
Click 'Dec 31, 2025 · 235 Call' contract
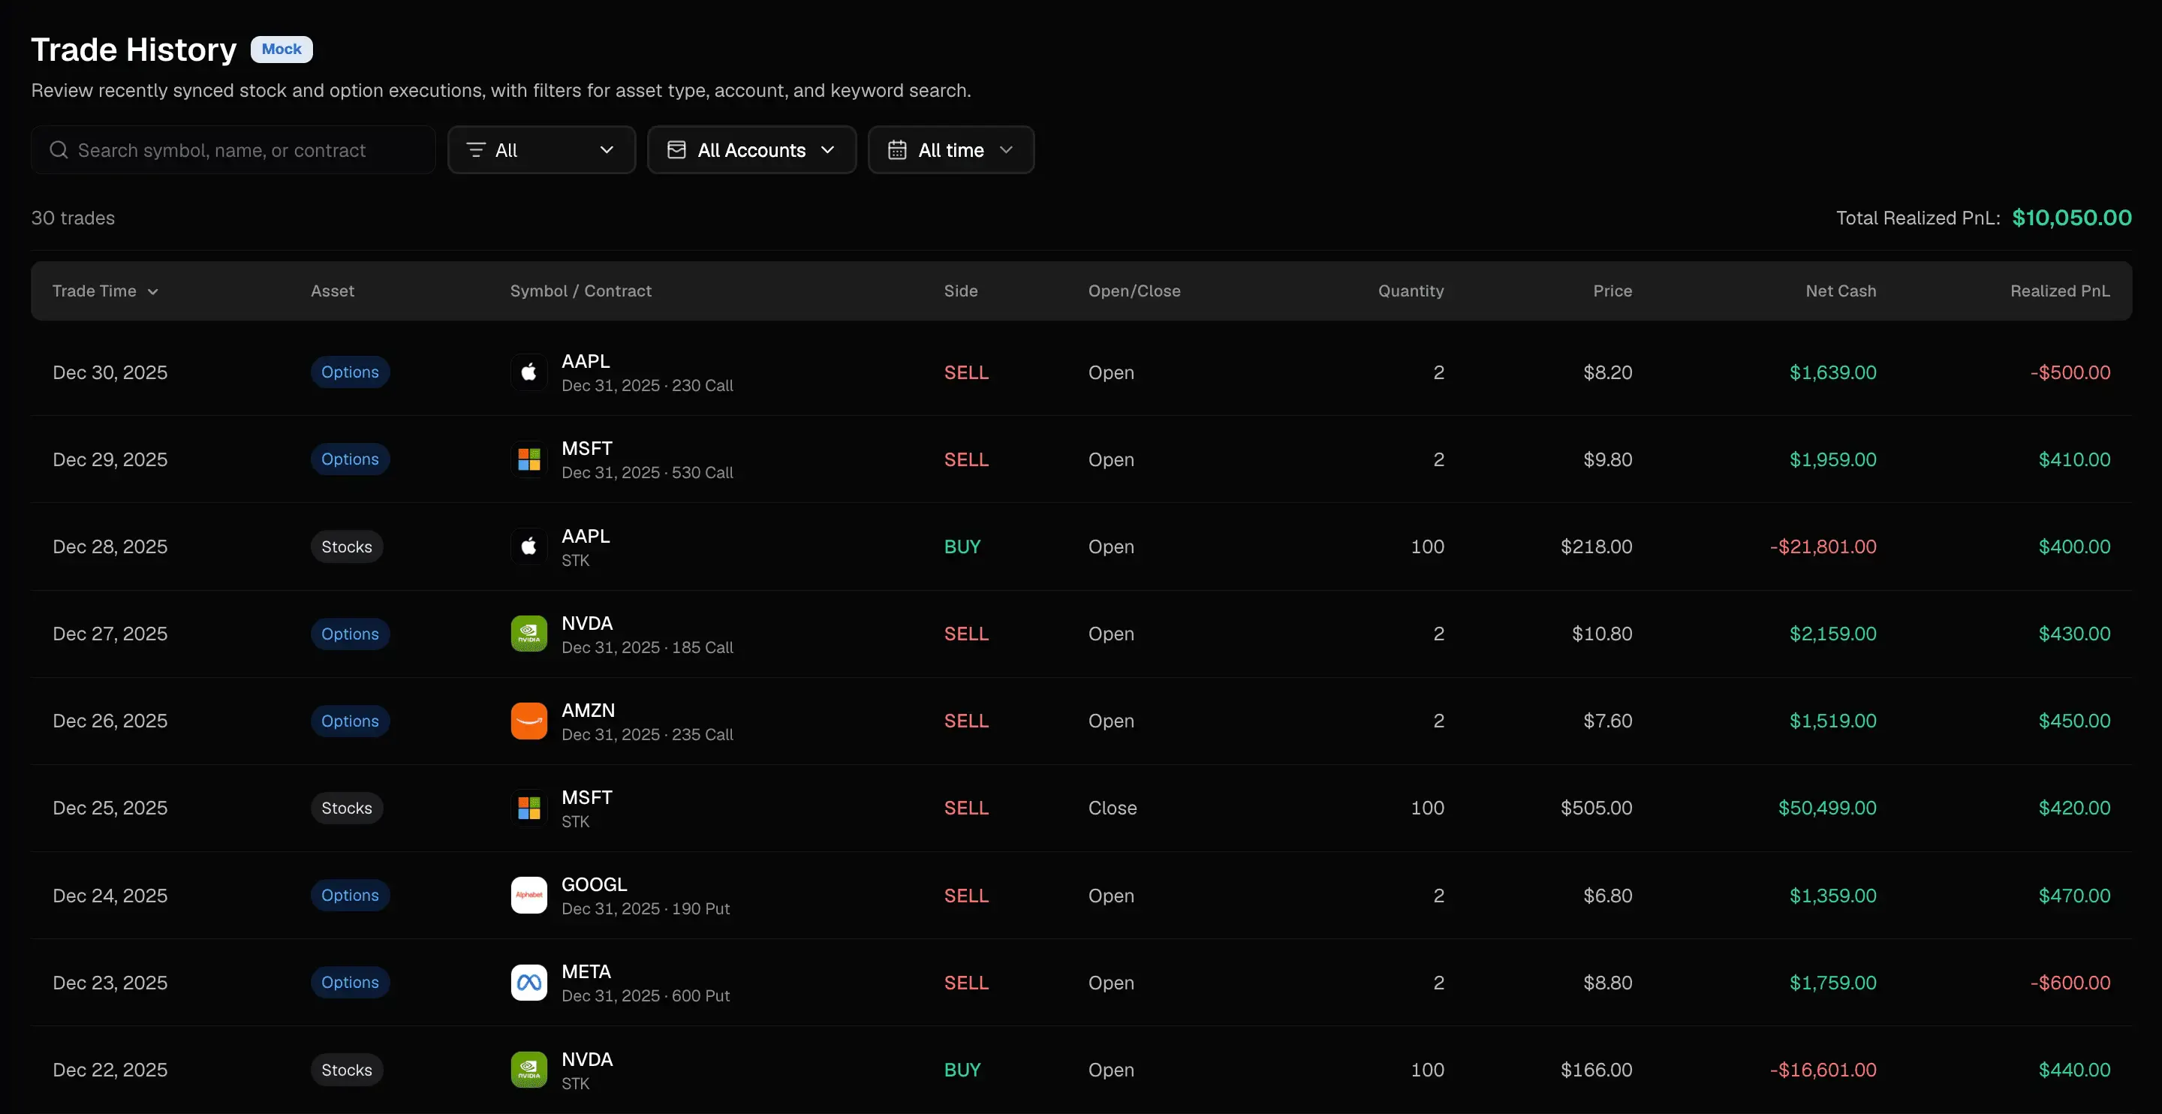(647, 735)
